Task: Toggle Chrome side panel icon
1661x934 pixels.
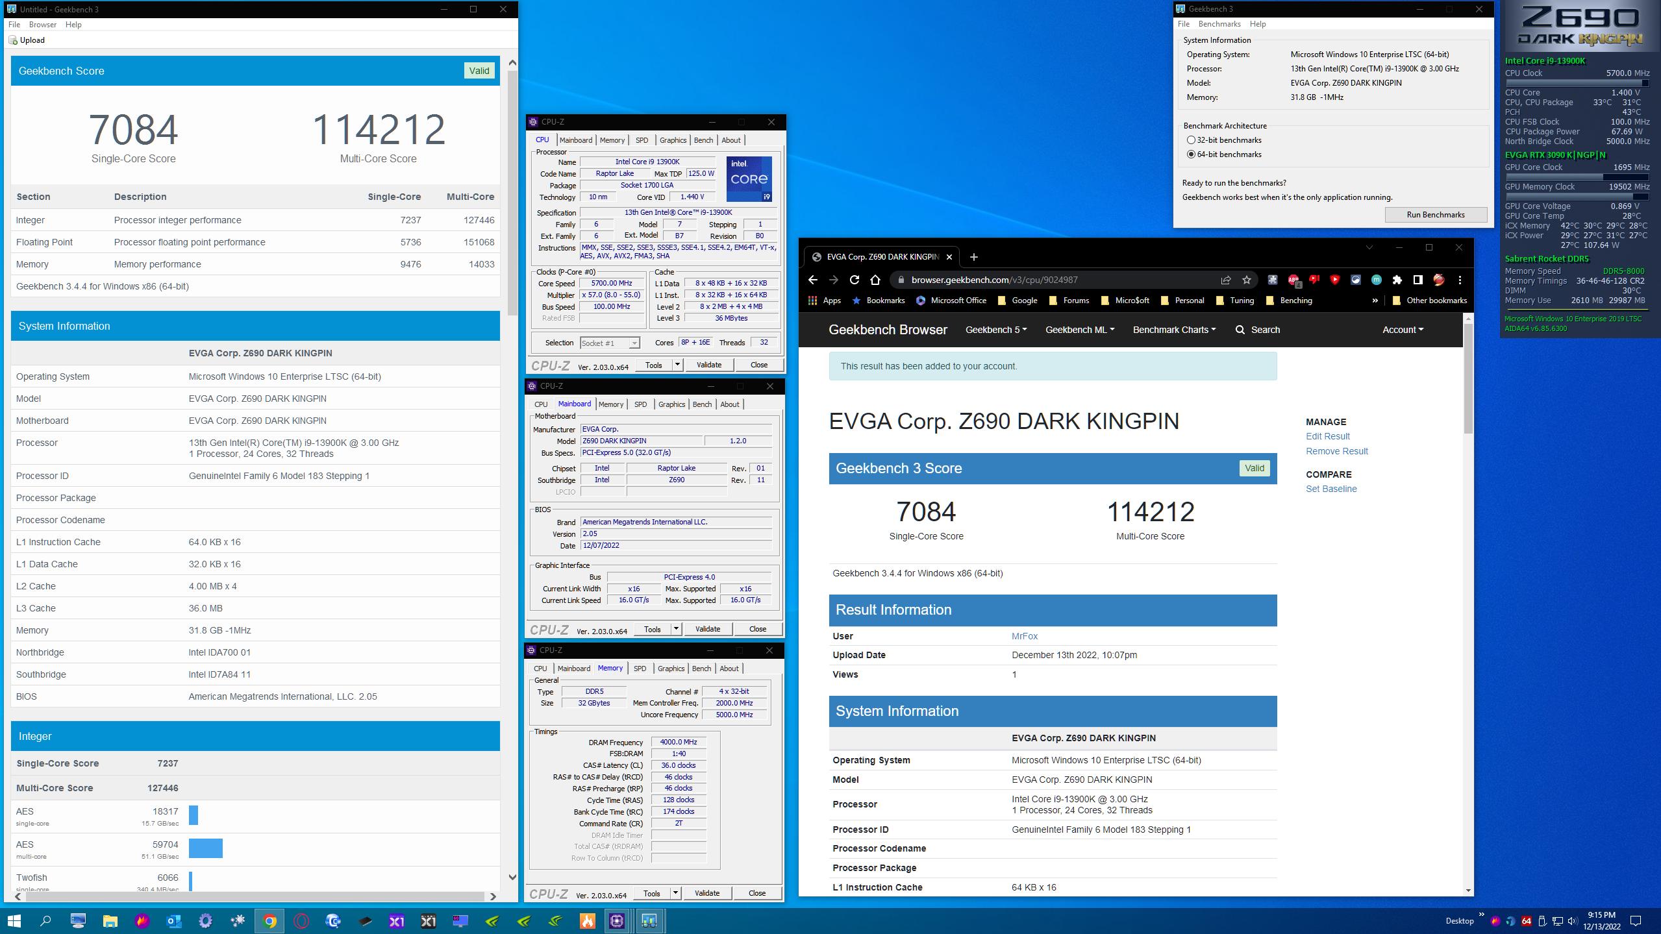Action: [x=1418, y=280]
